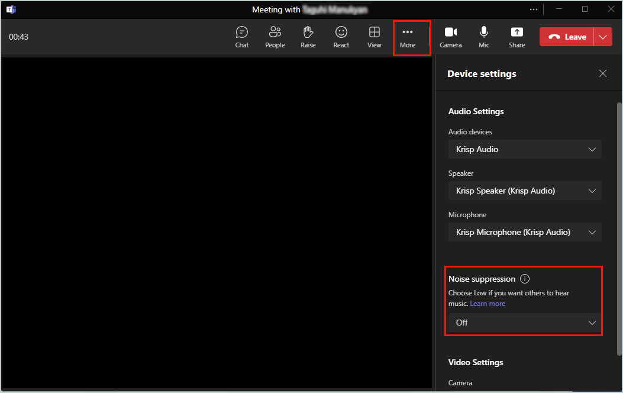Open the Speaker selection dropdown

pos(524,191)
